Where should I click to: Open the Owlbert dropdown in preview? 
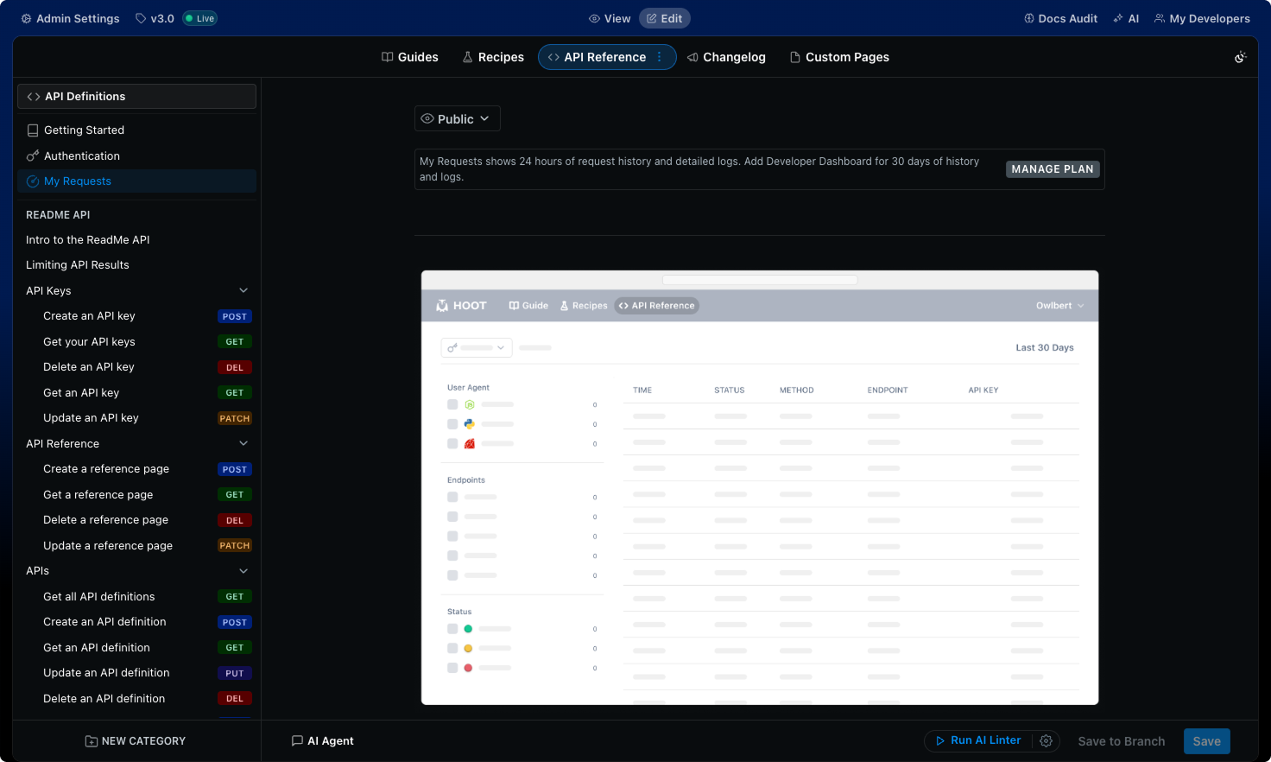pyautogui.click(x=1059, y=306)
